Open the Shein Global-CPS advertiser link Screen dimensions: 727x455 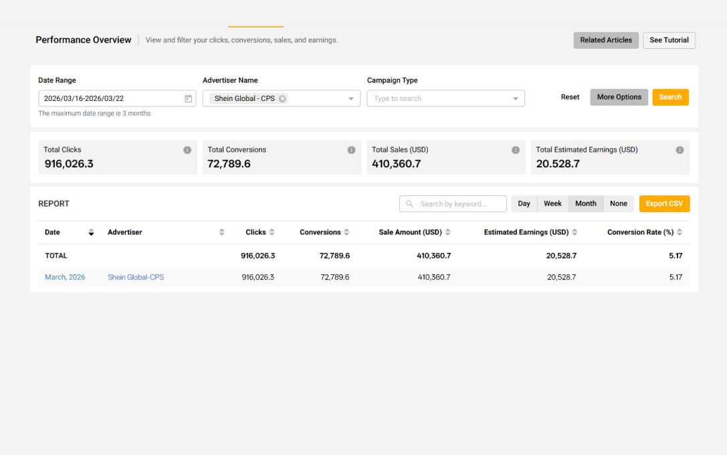tap(136, 277)
